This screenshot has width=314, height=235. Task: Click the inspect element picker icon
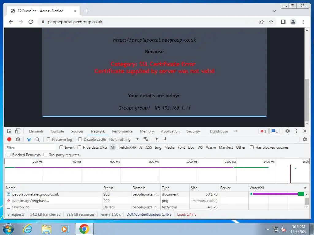coord(9,131)
